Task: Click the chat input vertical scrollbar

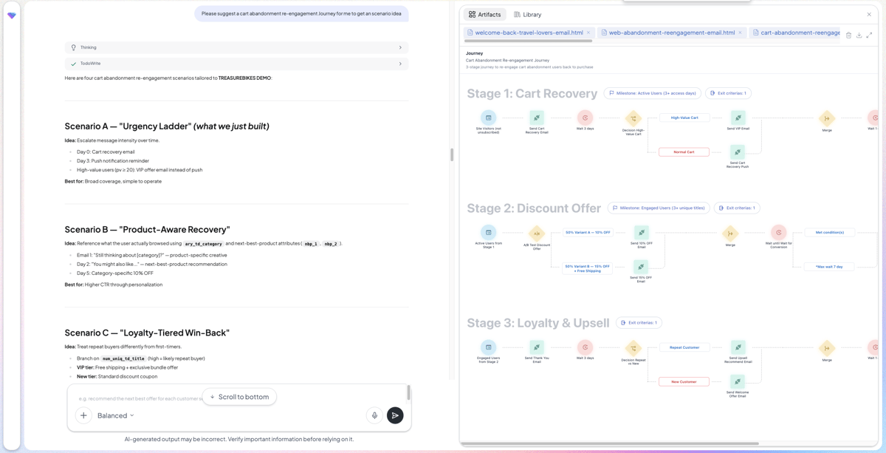Action: (408, 393)
